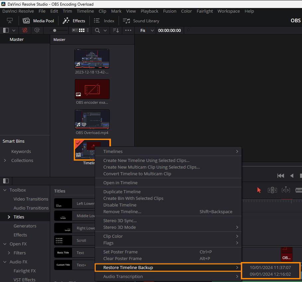The image size is (302, 282).
Task: Select the OBS Overload.mp4 clip thumbnail
Action: click(x=92, y=119)
